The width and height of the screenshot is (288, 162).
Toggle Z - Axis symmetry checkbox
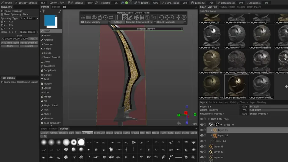point(2,28)
